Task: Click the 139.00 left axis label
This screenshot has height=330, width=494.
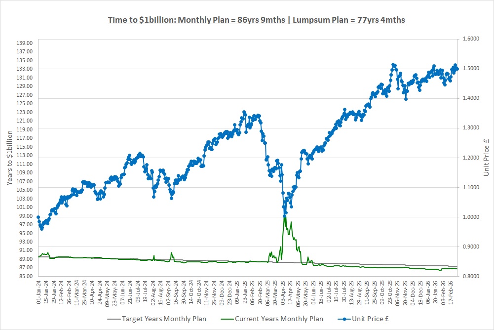Action: pos(25,43)
